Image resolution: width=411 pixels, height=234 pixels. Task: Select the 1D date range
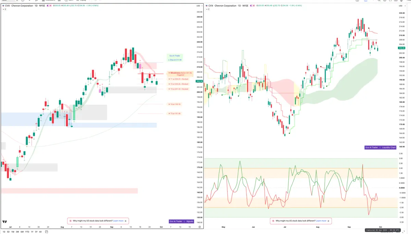point(4,232)
